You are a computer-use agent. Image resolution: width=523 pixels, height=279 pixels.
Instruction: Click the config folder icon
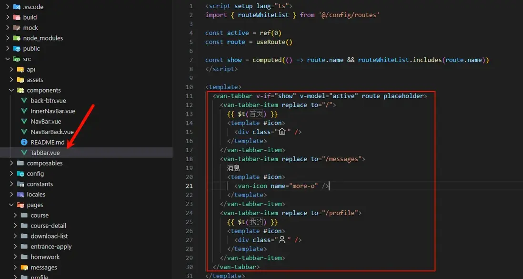pos(20,174)
